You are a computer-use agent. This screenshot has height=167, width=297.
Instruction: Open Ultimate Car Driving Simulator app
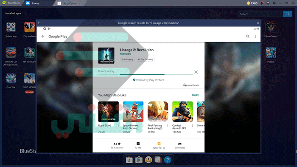tap(11, 53)
